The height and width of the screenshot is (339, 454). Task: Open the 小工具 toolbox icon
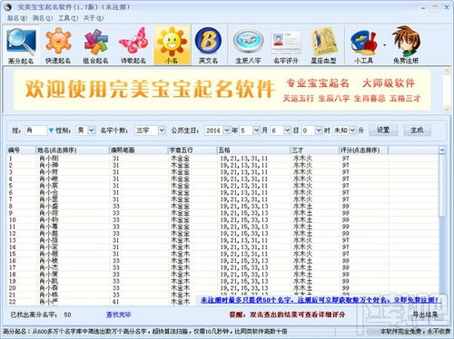point(364,45)
